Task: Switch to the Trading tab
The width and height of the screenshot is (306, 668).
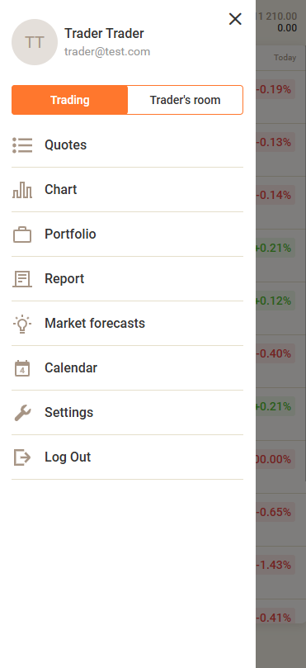Action: [x=70, y=100]
